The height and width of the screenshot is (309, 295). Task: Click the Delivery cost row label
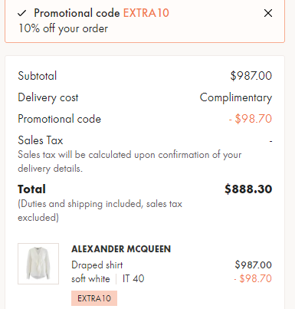tap(48, 97)
